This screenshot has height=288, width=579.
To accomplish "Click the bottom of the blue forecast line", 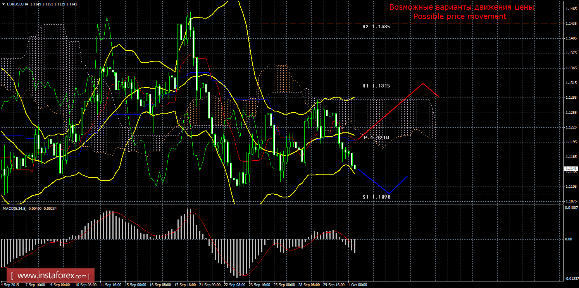I will (389, 193).
